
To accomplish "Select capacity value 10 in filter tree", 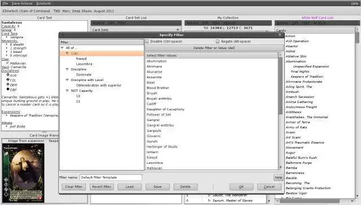I will [x=78, y=96].
